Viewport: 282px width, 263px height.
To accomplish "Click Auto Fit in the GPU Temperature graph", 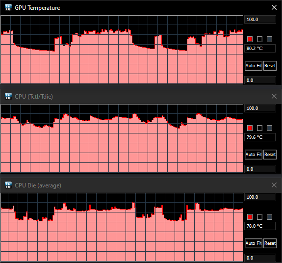I will coord(254,66).
